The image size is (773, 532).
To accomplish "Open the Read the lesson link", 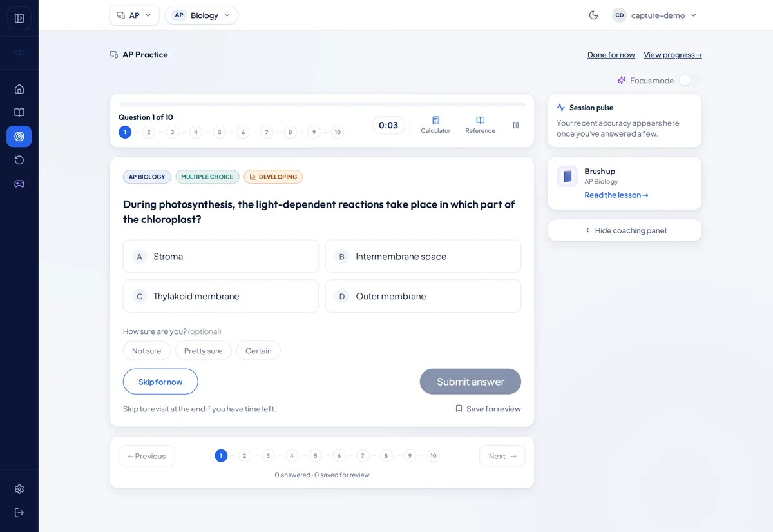I will pyautogui.click(x=616, y=195).
